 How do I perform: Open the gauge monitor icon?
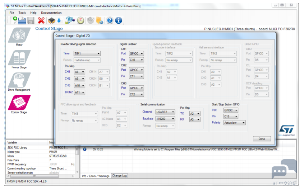pyautogui.click(x=80, y=20)
